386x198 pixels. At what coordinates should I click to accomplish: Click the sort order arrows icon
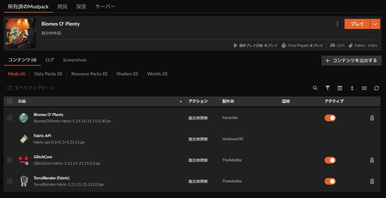click(x=352, y=88)
